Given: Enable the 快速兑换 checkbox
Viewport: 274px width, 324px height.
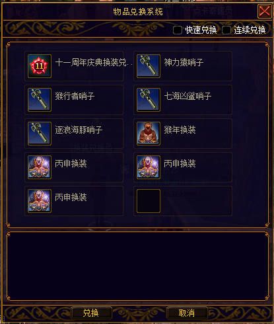Looking at the screenshot, I should pos(178,30).
